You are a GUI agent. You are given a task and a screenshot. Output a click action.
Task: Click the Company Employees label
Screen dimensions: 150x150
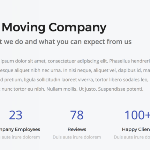click(x=20, y=129)
